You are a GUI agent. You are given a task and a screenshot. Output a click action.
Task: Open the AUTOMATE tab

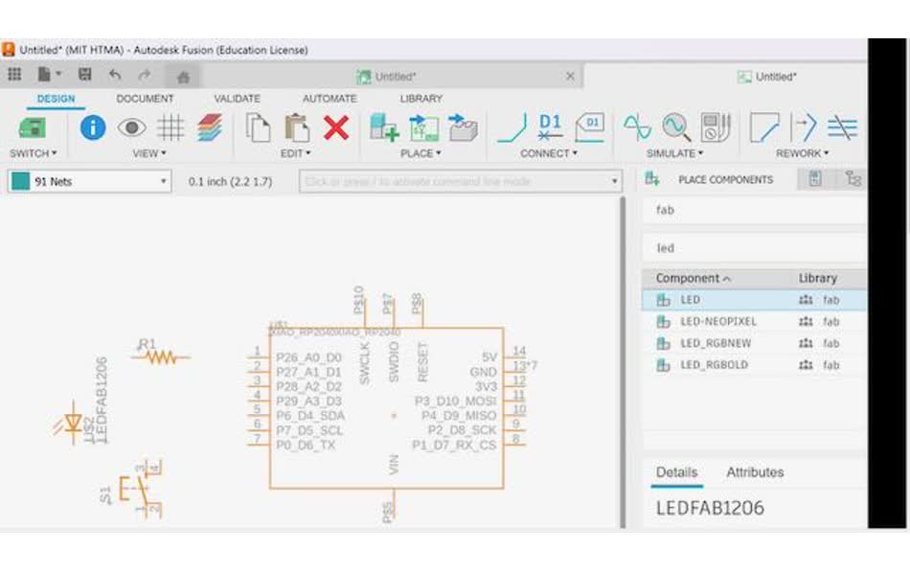click(x=330, y=98)
